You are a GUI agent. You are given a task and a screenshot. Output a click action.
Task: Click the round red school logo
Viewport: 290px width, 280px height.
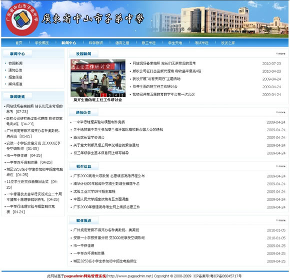point(22,19)
